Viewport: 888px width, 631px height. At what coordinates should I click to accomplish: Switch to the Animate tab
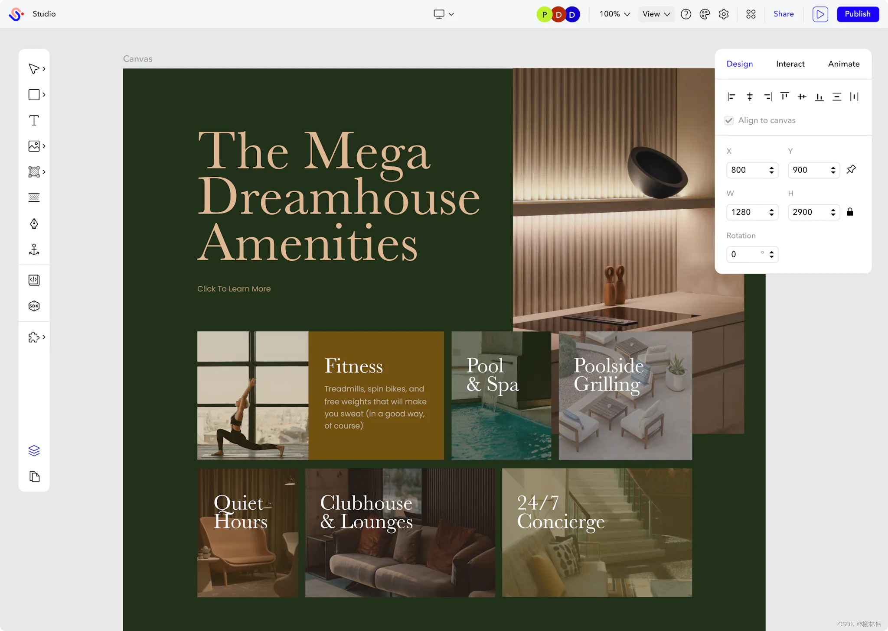pos(843,64)
